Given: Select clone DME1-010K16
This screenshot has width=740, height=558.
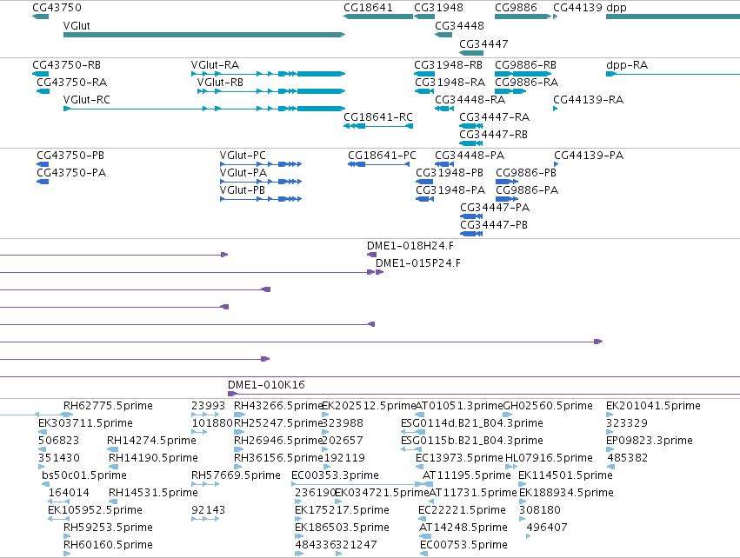Looking at the screenshot, I should coord(483,394).
